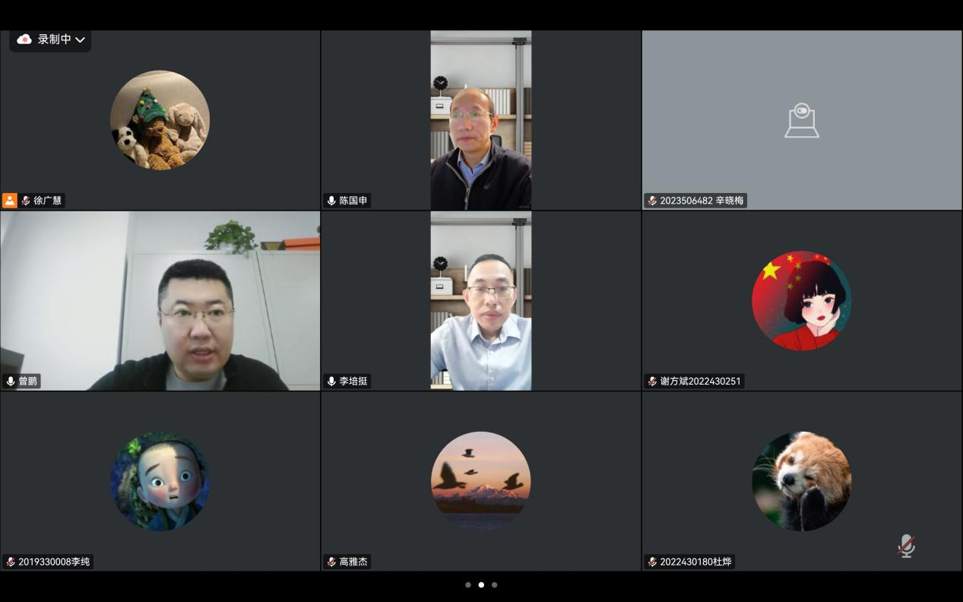The height and width of the screenshot is (602, 963).
Task: Click the cloud recording icon
Action: point(24,40)
